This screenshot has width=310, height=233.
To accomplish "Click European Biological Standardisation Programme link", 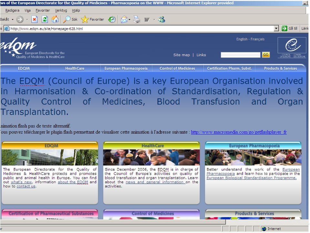I will pyautogui.click(x=252, y=178).
